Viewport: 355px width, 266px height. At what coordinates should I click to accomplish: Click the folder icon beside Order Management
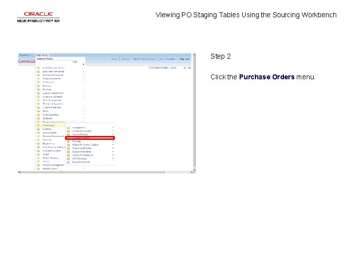click(x=38, y=100)
